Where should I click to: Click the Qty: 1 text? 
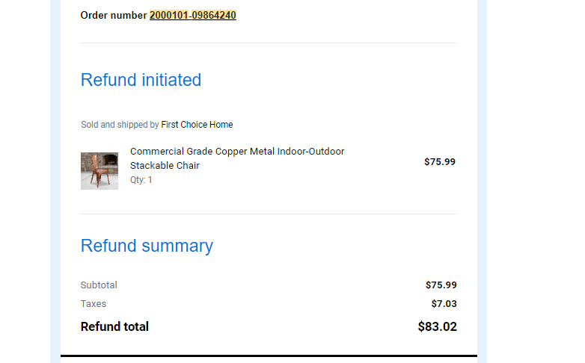coord(141,180)
